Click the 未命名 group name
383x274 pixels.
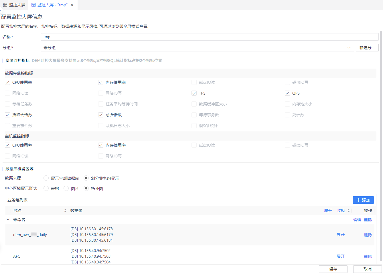(x=19, y=220)
